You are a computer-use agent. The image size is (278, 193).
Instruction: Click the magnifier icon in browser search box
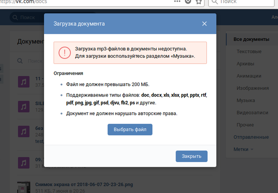(x=214, y=2)
